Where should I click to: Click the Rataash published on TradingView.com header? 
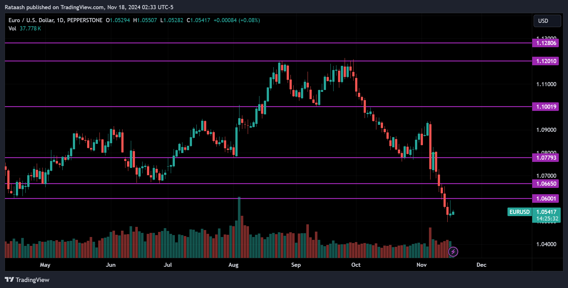coord(89,7)
